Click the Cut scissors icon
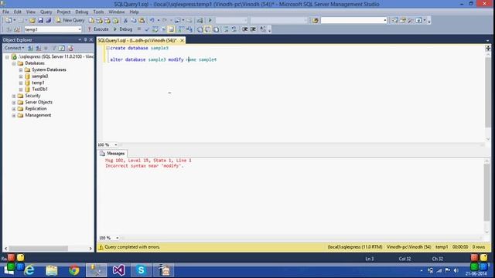 click(125, 21)
